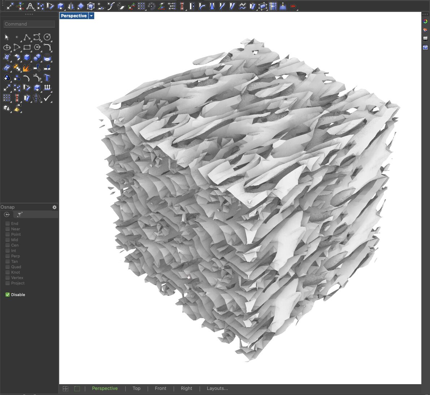Enable the End object snap

click(8, 223)
